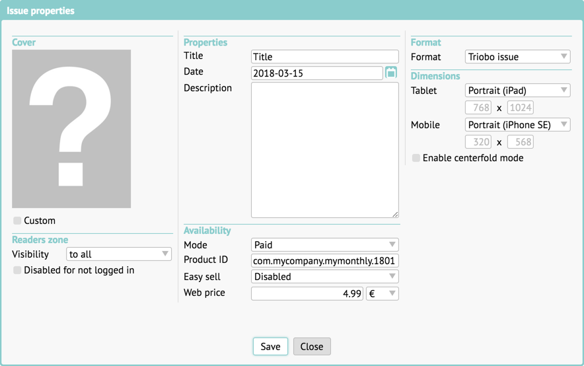Click the Availability section heading
Screen dimensions: 584x366
(207, 231)
